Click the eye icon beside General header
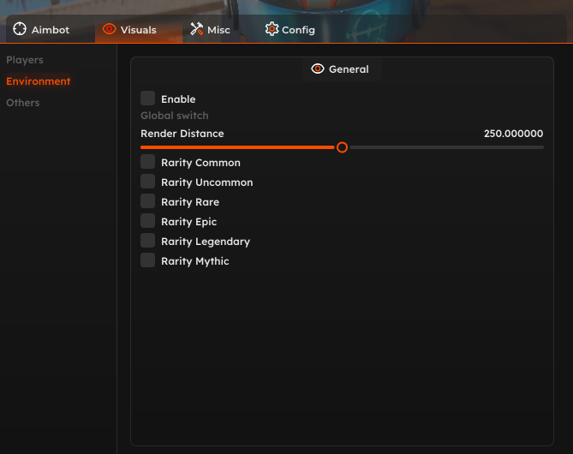Image resolution: width=573 pixels, height=454 pixels. click(318, 69)
